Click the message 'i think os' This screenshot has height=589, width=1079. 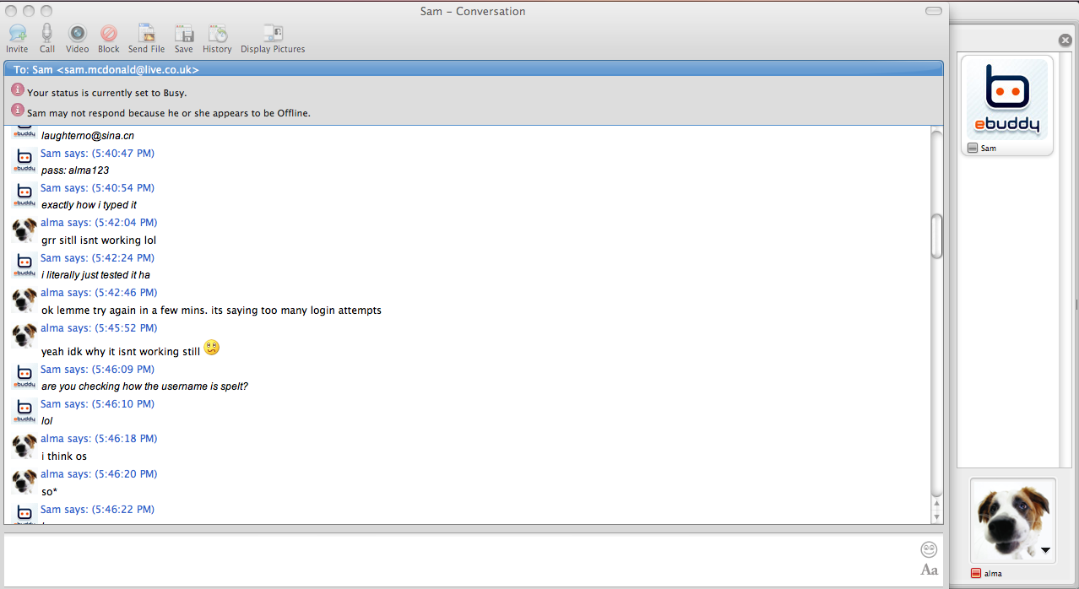click(x=64, y=457)
